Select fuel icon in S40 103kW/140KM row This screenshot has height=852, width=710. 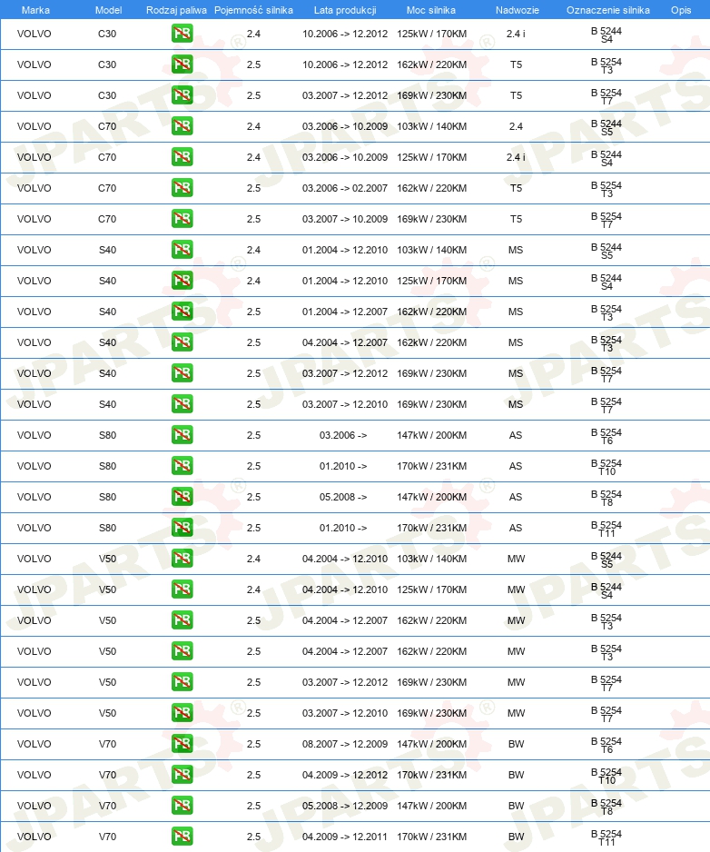point(182,250)
